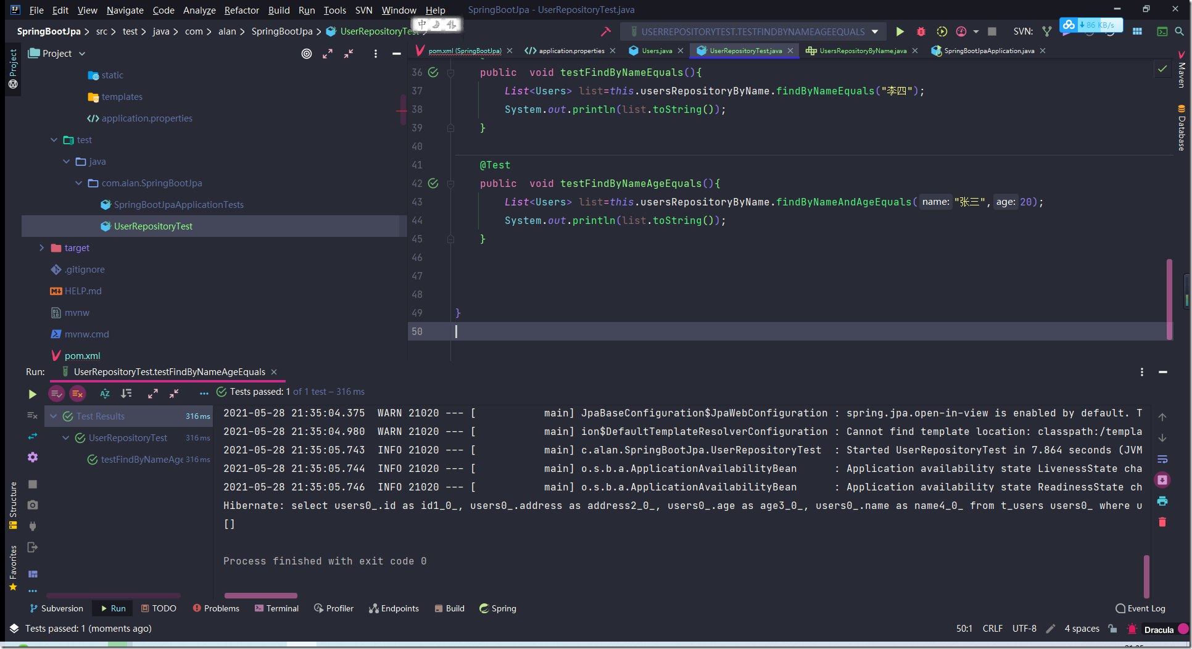Select UserRepositoryTest in project tree
Viewport: 1192px width, 649px height.
[214, 226]
